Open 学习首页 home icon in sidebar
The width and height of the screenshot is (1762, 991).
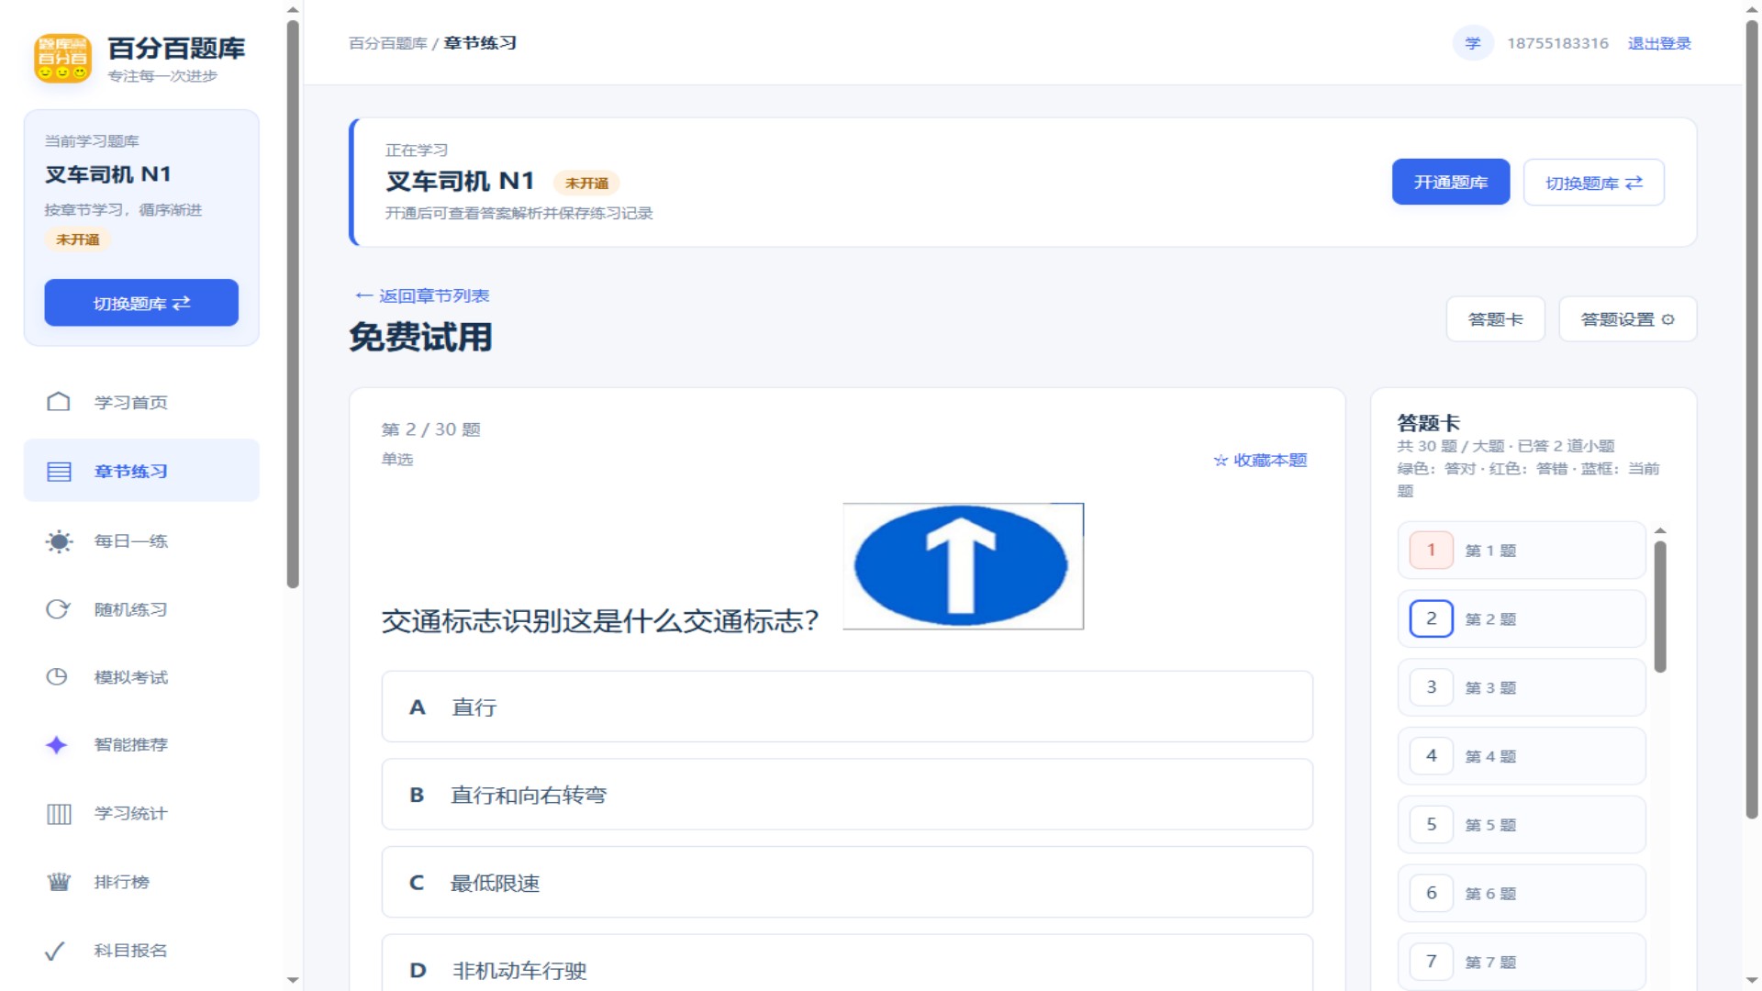click(59, 402)
